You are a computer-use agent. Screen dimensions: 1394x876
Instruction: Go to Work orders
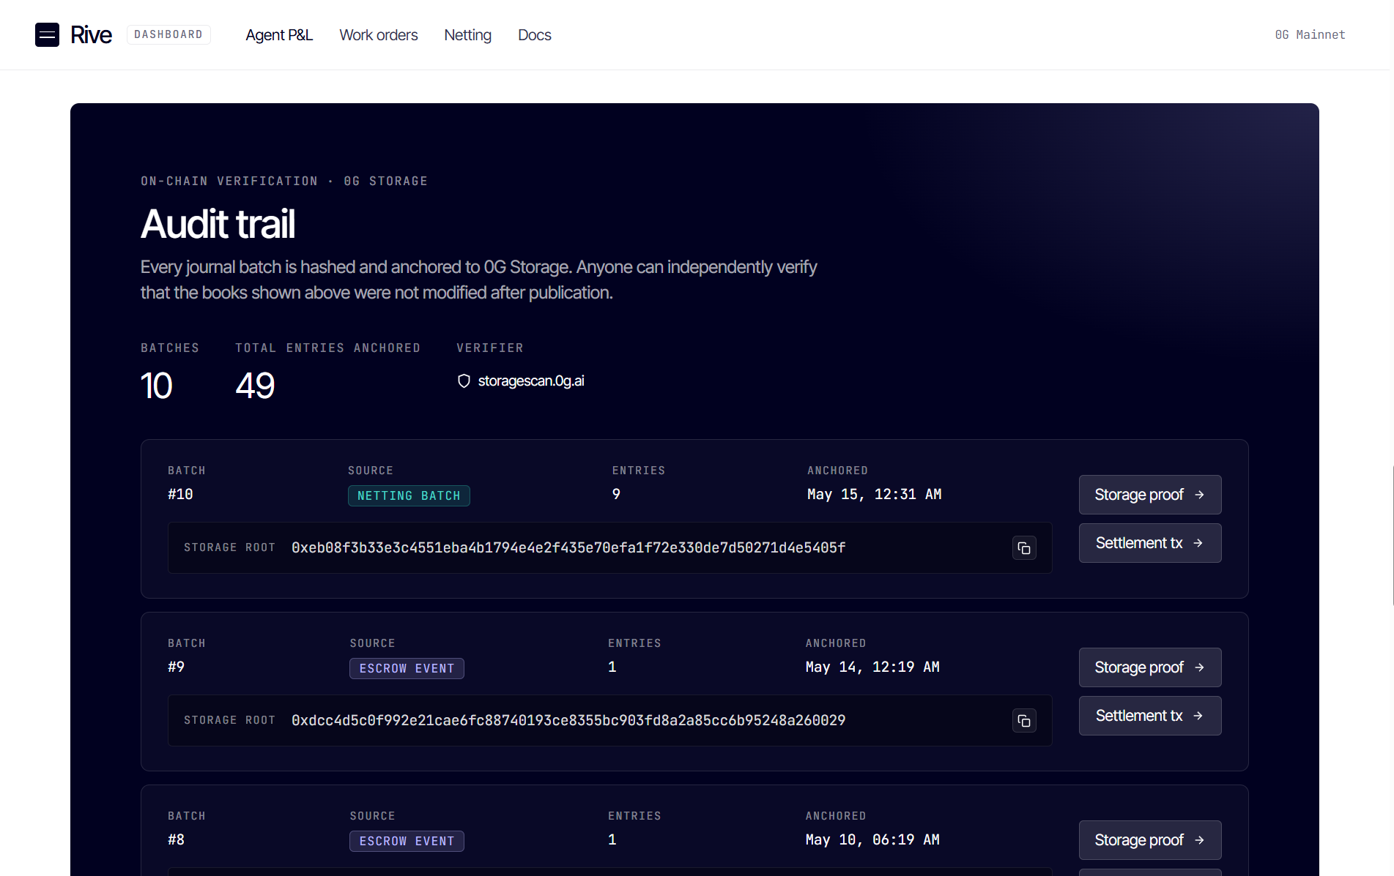pos(379,34)
